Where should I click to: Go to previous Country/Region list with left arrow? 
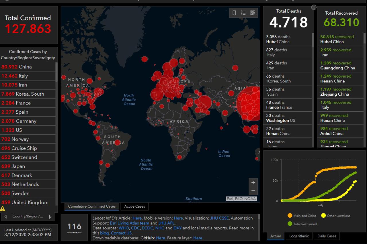[5, 217]
